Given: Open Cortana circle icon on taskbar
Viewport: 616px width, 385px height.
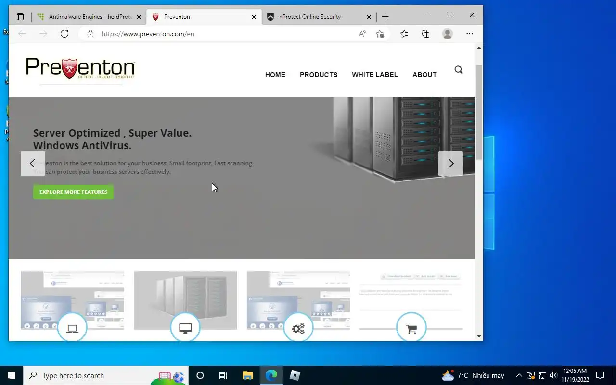Looking at the screenshot, I should pyautogui.click(x=200, y=375).
